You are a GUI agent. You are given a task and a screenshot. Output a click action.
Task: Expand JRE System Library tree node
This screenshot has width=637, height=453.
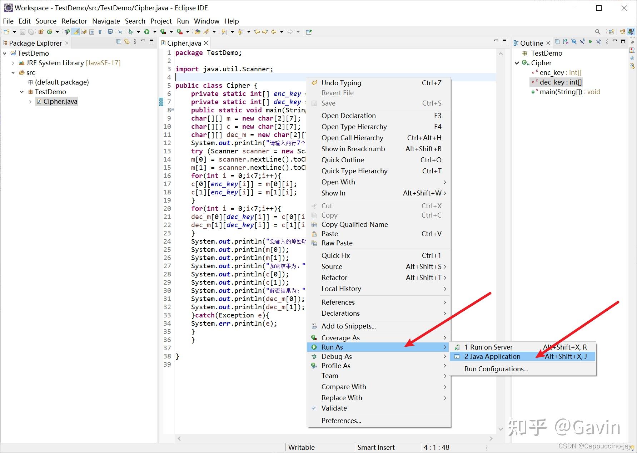13,63
